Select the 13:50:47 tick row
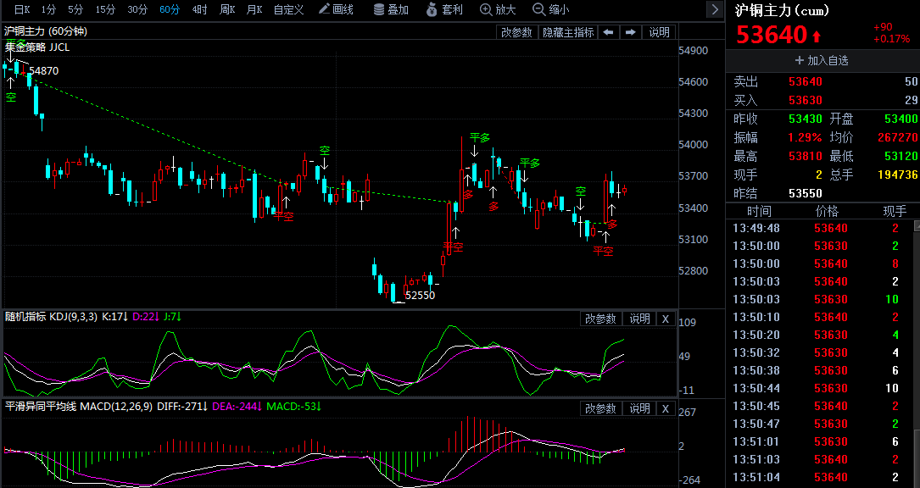The image size is (920, 488). coord(819,424)
